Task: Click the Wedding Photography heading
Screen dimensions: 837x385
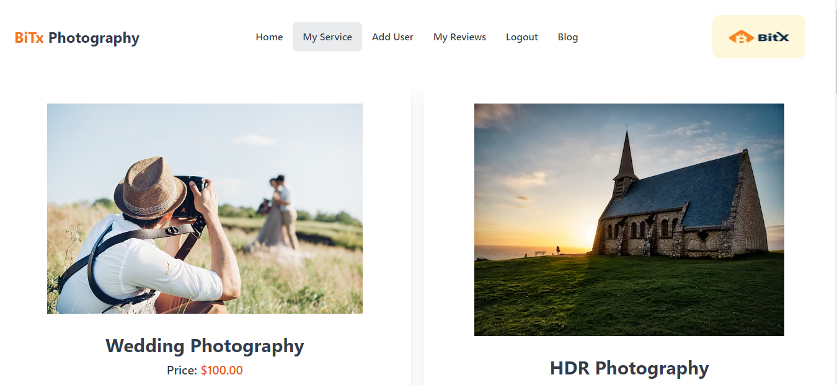Action: 205,346
